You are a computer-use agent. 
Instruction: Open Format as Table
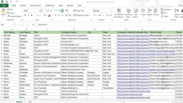128,13
